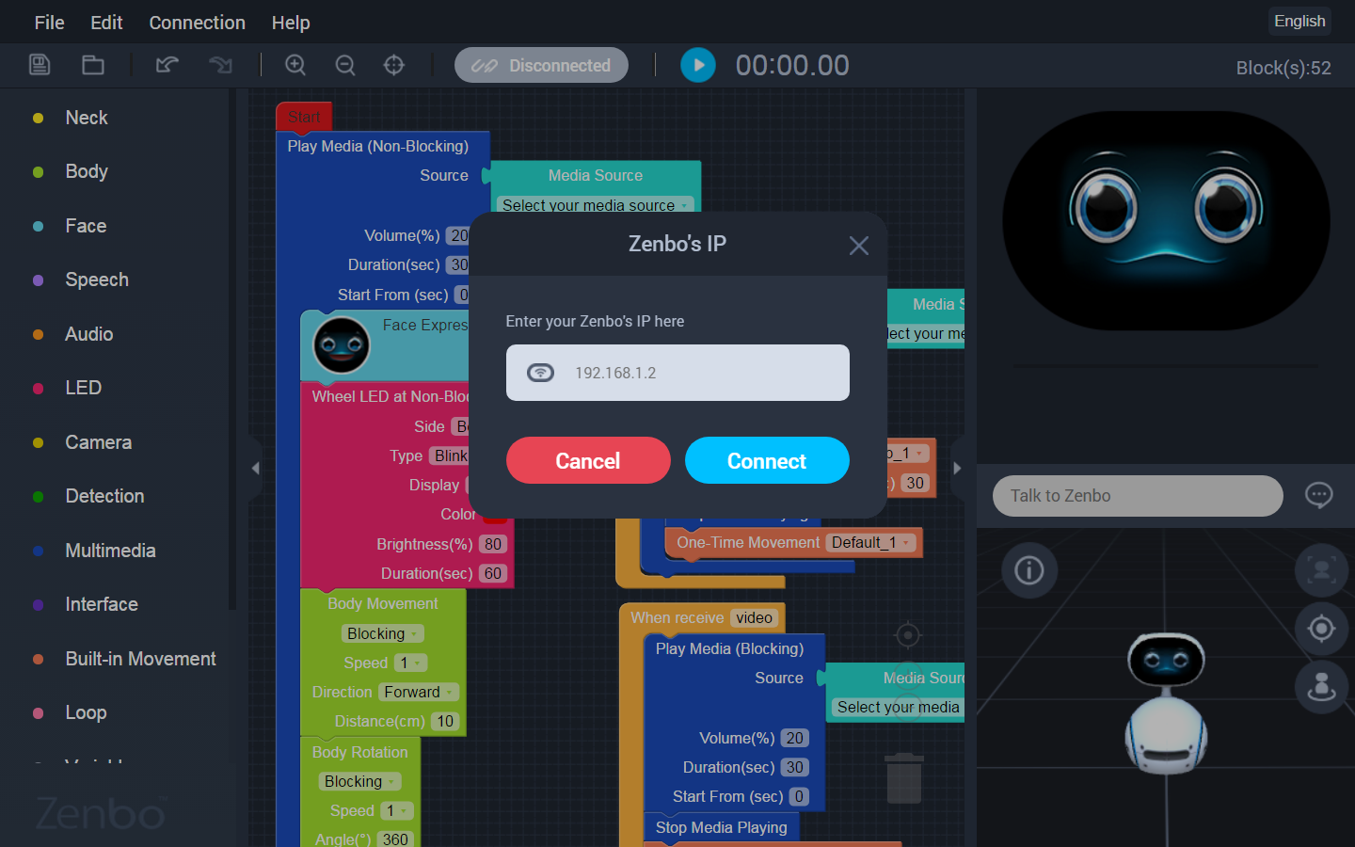Open project folder icon in toolbar
Image resolution: width=1355 pixels, height=847 pixels.
(x=92, y=65)
